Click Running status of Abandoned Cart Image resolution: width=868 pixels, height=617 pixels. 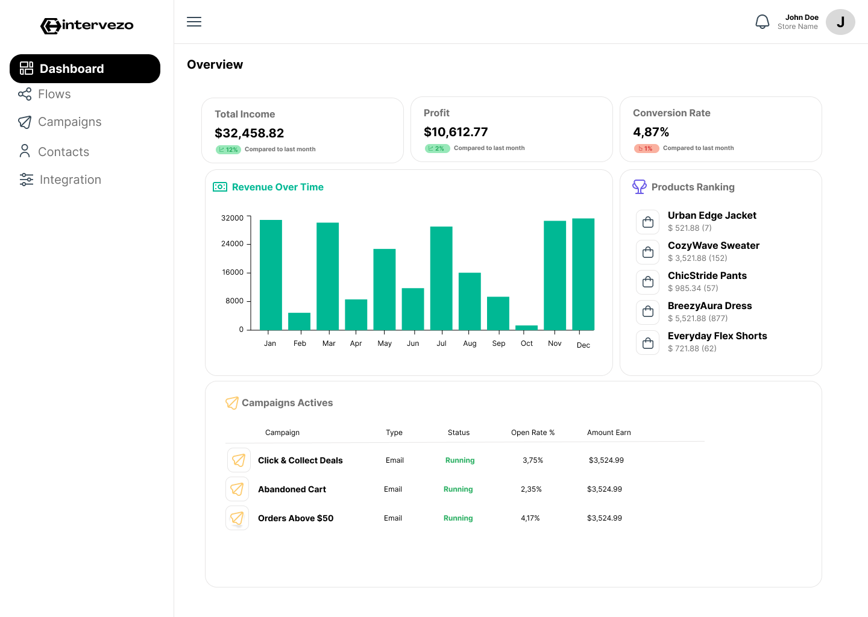coord(458,489)
